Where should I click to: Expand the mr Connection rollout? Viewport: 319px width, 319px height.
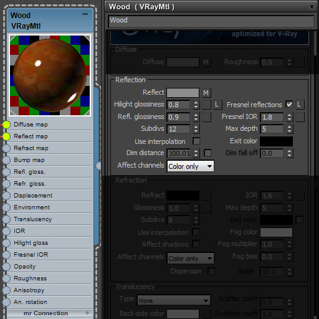click(87, 313)
